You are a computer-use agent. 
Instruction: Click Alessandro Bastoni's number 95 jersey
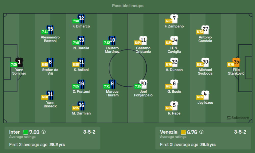[x=50, y=30]
